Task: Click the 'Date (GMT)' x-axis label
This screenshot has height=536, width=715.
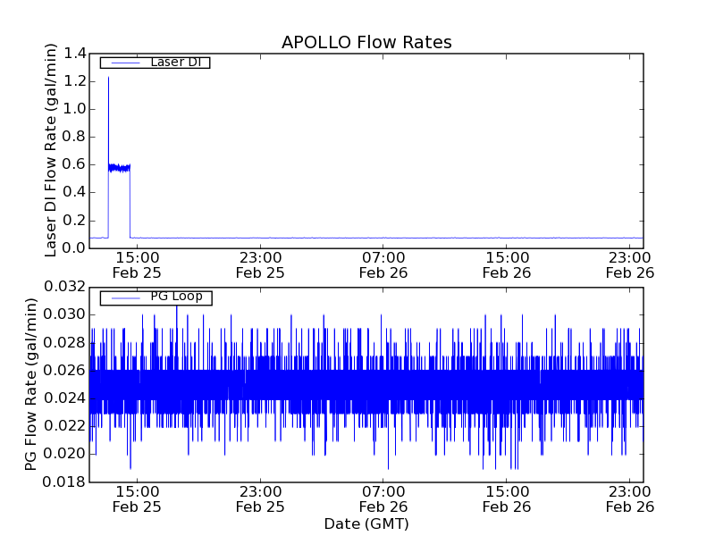Action: click(x=366, y=523)
